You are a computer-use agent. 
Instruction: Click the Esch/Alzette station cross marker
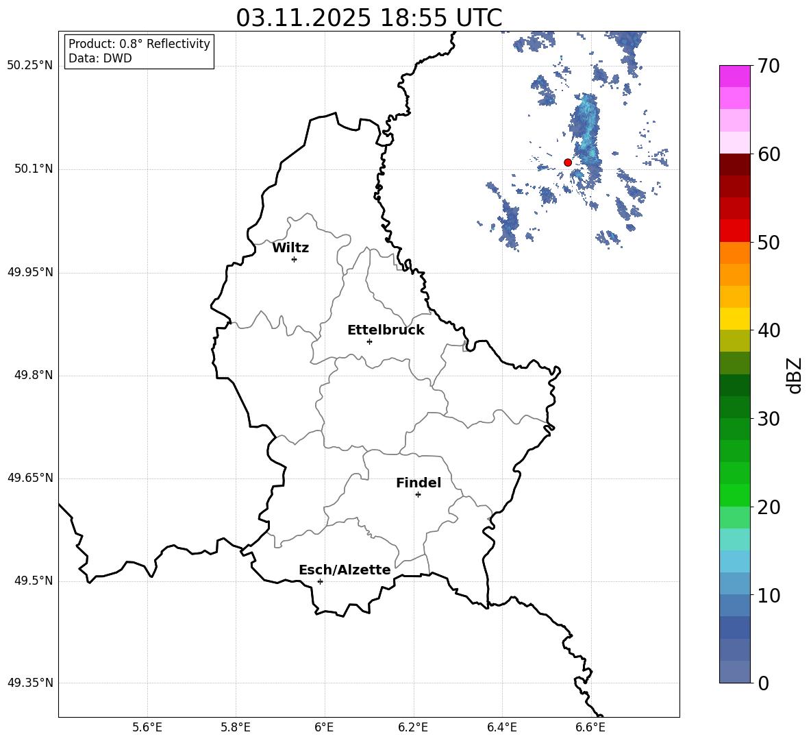point(320,581)
